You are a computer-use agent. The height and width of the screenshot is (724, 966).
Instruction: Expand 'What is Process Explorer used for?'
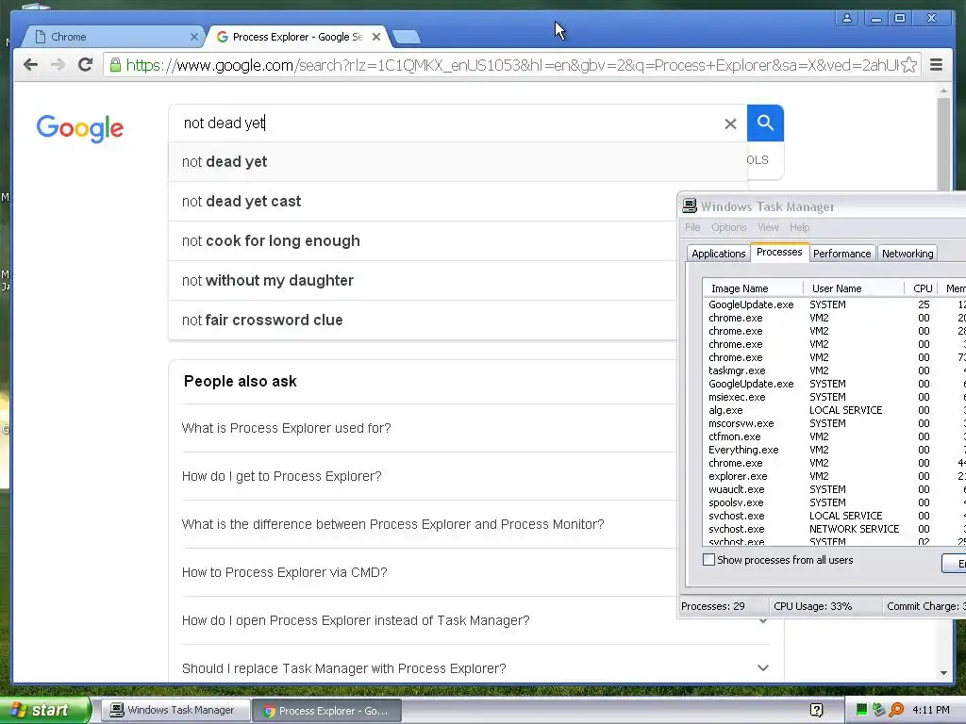286,428
